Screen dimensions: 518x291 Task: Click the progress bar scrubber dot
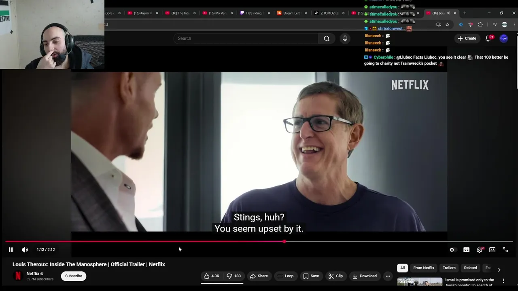point(284,242)
